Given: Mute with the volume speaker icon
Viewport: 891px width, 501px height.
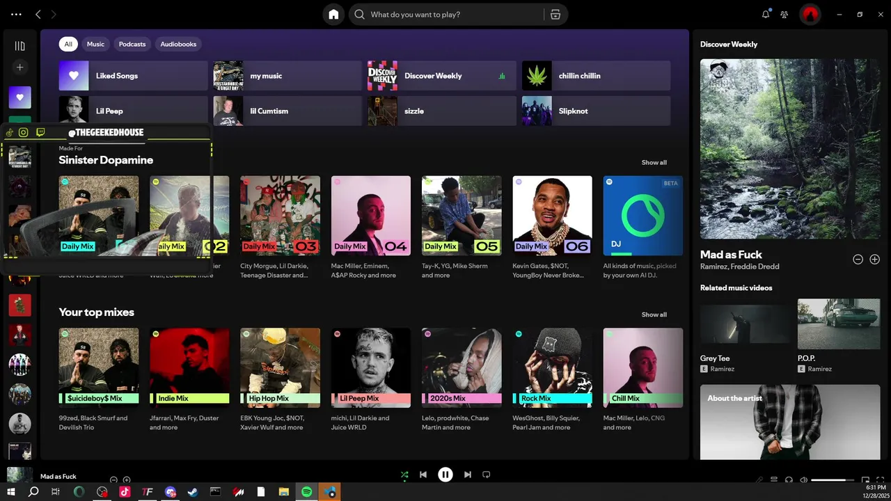Looking at the screenshot, I should (x=804, y=479).
